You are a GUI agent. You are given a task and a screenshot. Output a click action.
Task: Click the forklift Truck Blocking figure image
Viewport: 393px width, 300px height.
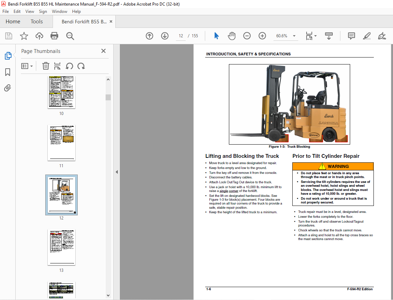(289, 104)
